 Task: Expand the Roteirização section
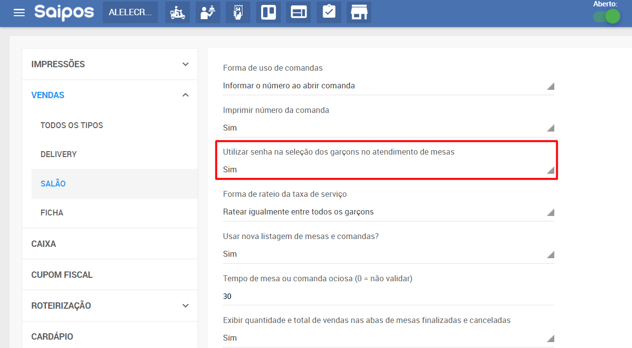(x=110, y=306)
